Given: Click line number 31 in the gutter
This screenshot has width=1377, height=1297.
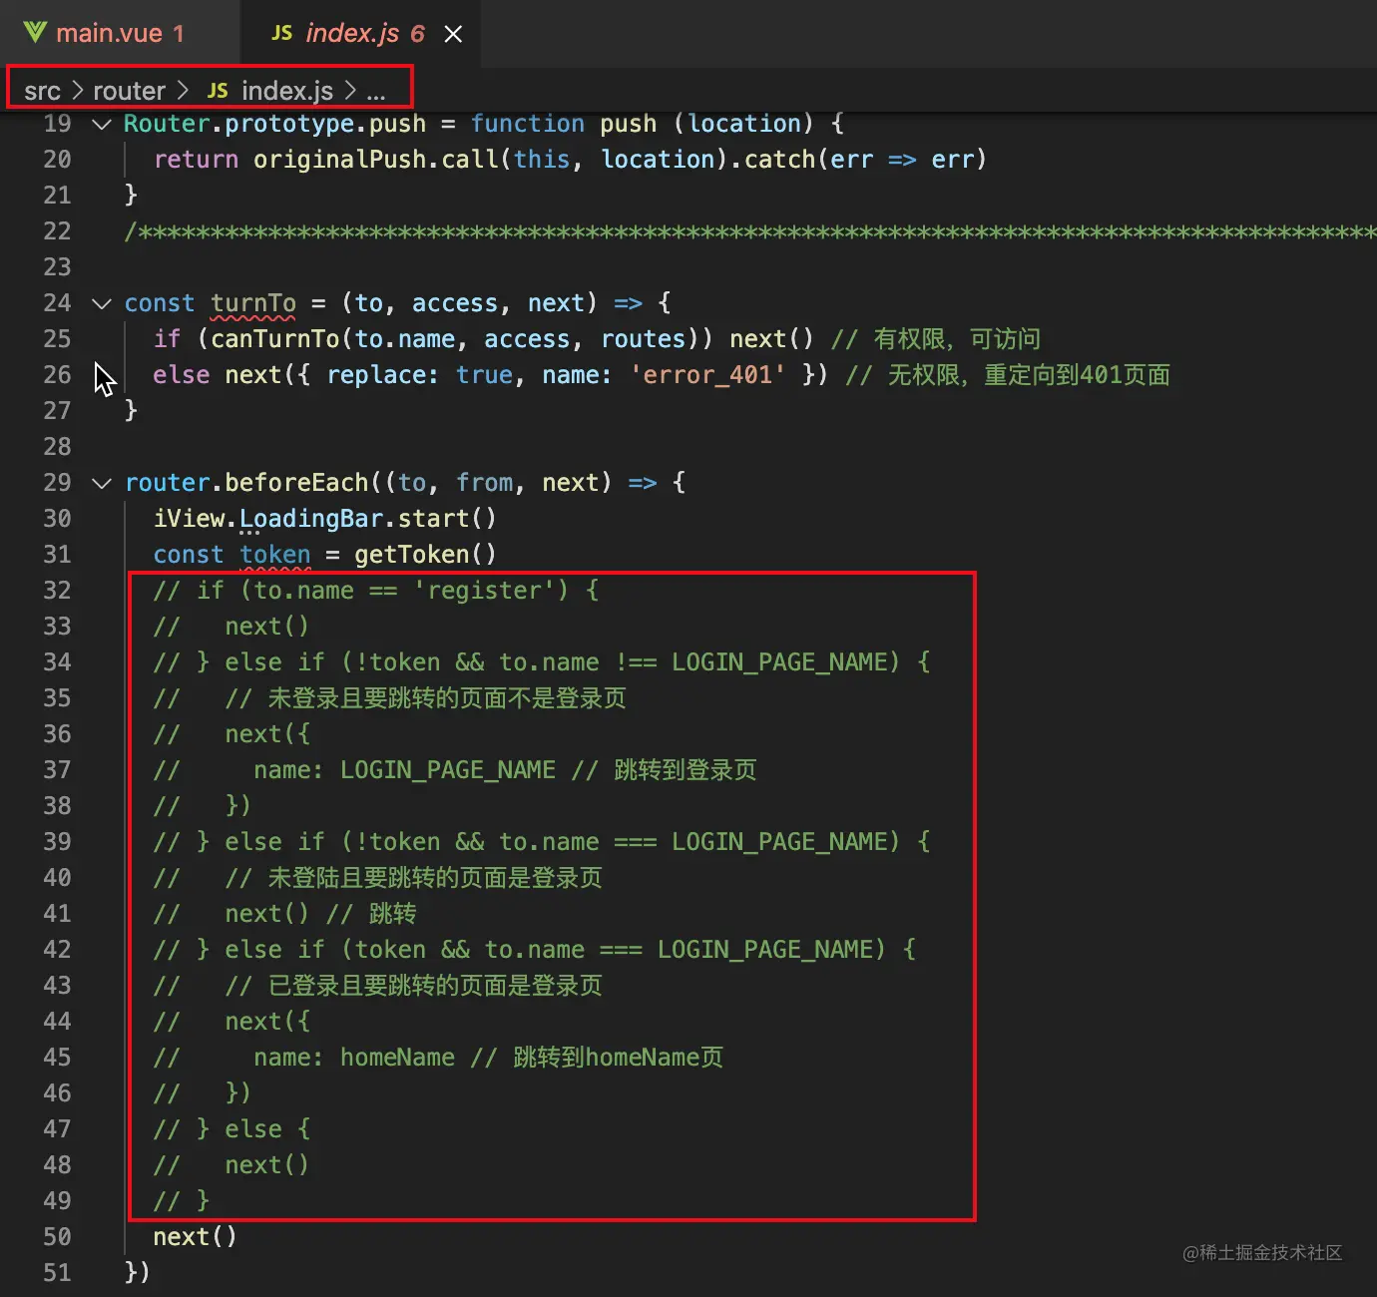Looking at the screenshot, I should [58, 555].
